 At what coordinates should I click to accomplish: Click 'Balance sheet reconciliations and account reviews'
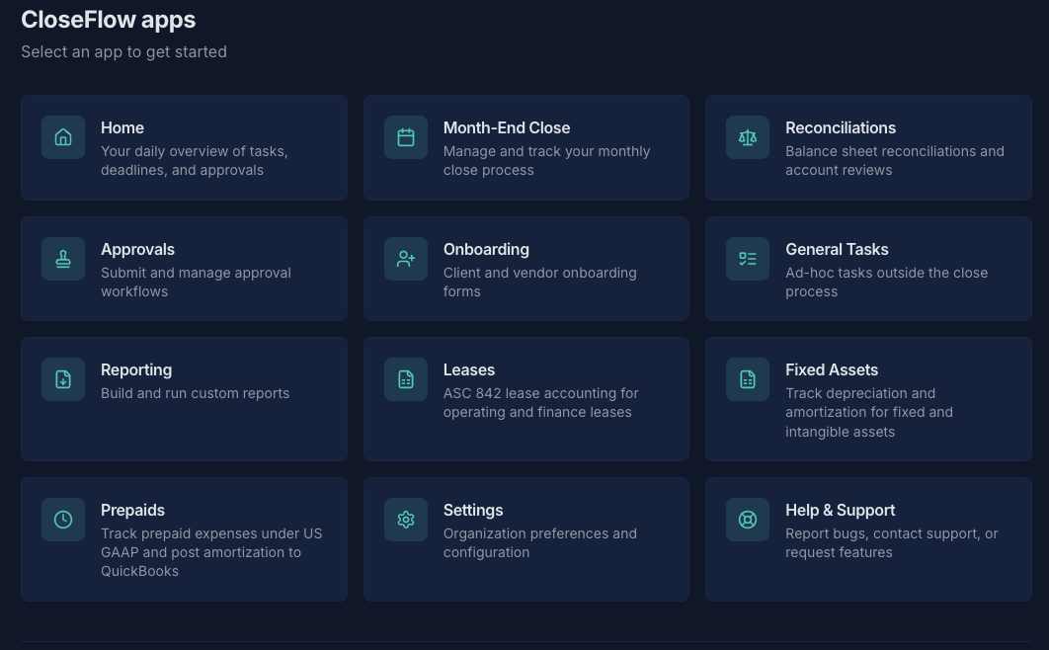[x=895, y=160]
